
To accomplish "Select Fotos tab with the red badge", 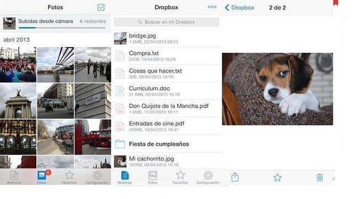I will [42, 178].
